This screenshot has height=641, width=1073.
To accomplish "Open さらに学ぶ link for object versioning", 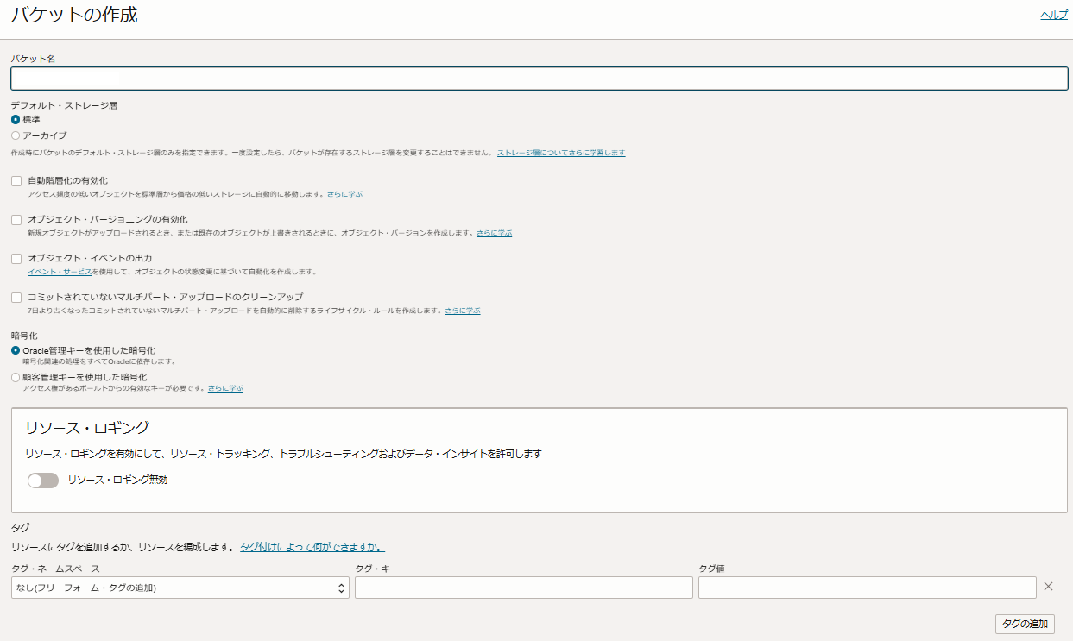I will pyautogui.click(x=494, y=233).
